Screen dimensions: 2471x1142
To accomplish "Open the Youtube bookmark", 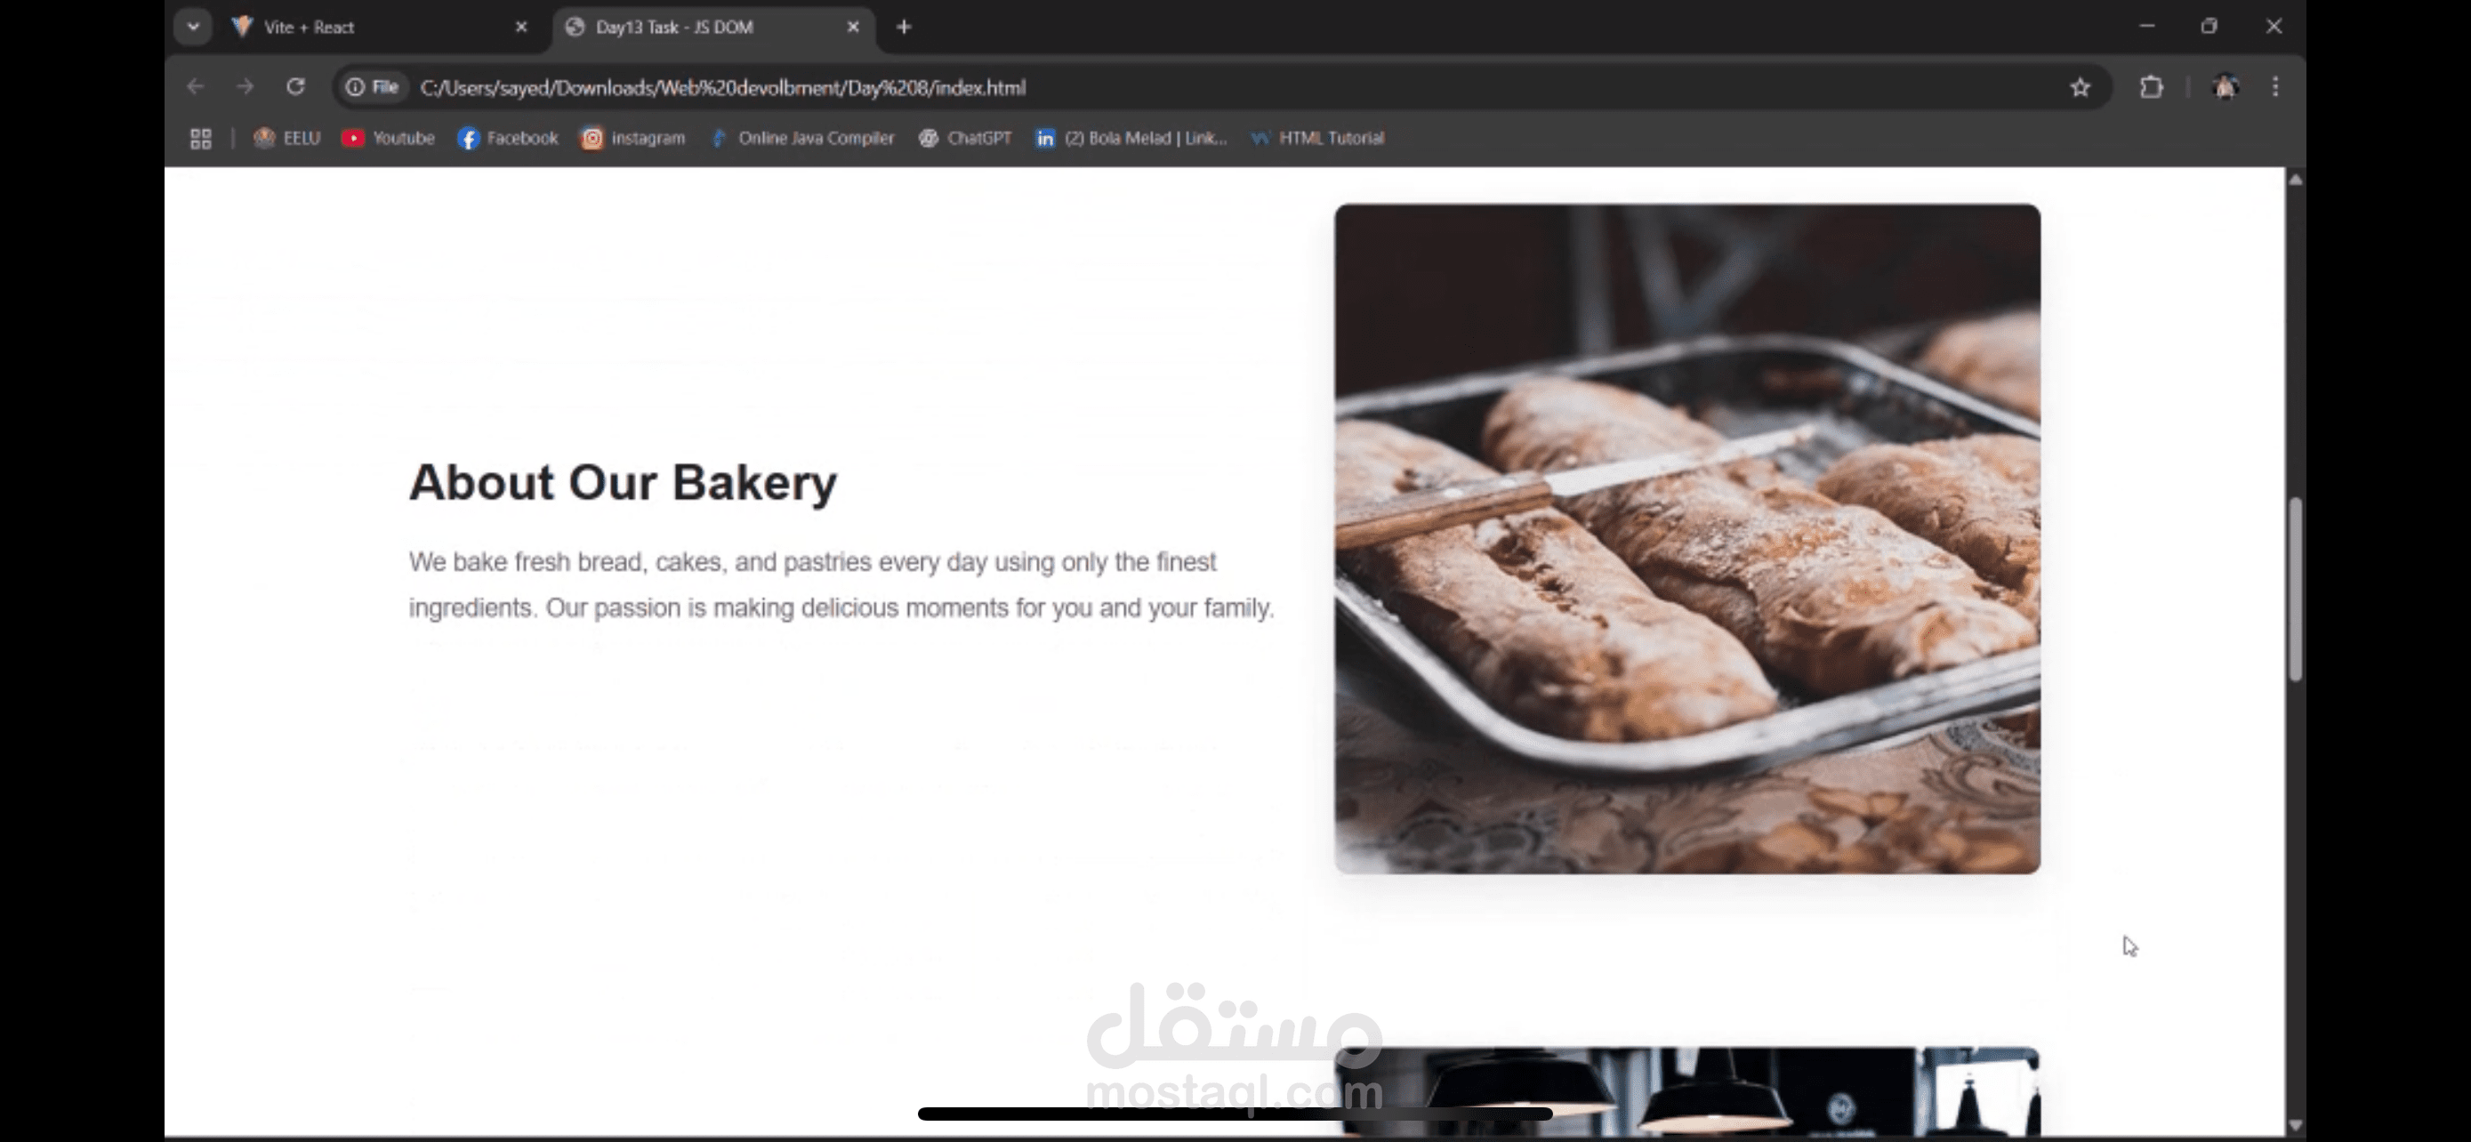I will (x=389, y=138).
